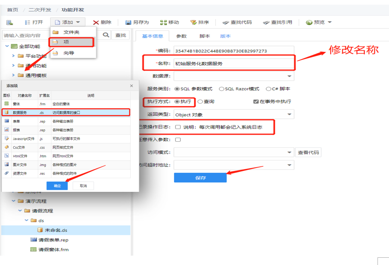Close the 添加项 dialog

132,85
